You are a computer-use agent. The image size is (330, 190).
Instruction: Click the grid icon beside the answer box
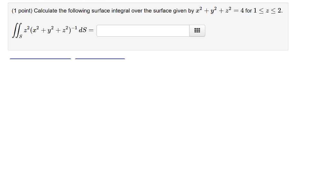point(197,31)
